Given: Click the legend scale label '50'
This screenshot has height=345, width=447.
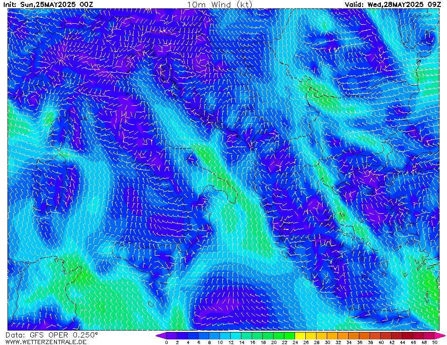Looking at the screenshot, I should (434, 342).
